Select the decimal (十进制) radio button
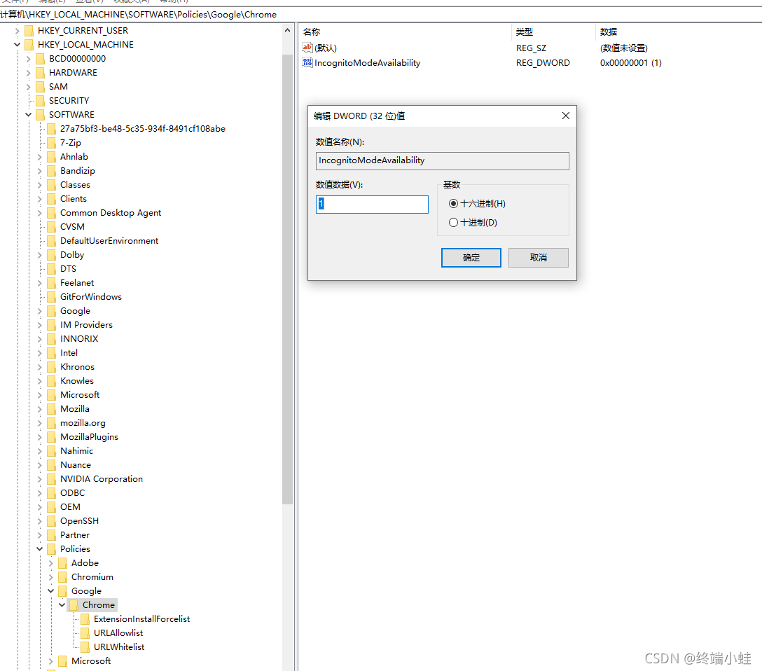 [453, 223]
